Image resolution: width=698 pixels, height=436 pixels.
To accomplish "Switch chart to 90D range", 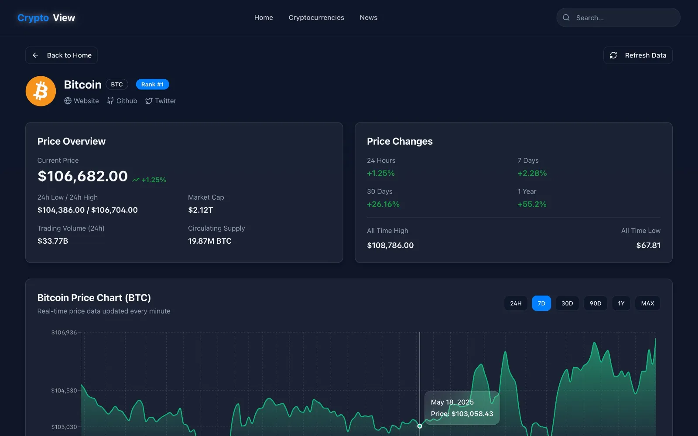I will pyautogui.click(x=595, y=303).
